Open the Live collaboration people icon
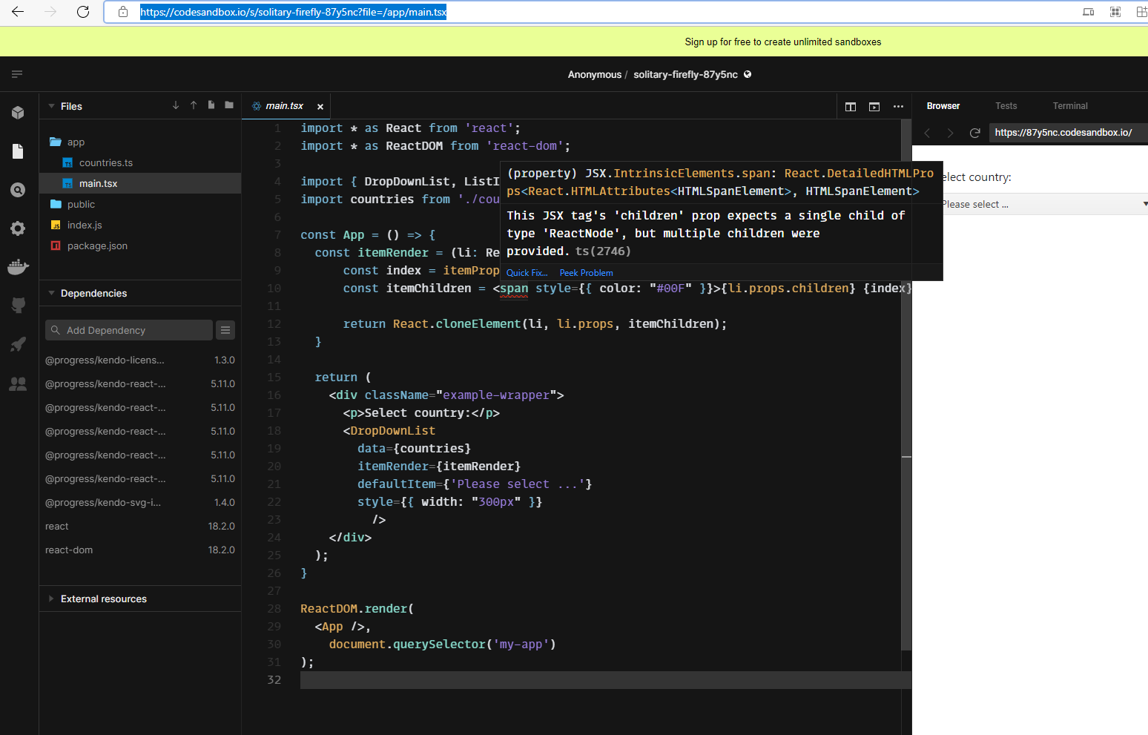 [18, 383]
